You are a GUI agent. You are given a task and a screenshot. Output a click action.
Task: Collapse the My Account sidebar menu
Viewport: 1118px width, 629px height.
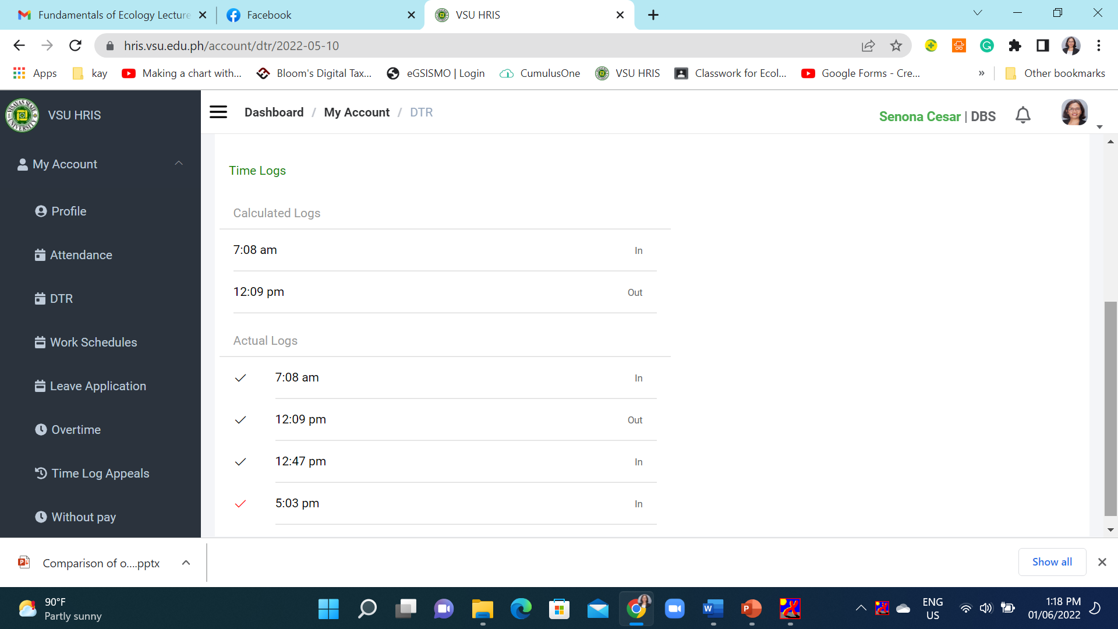click(178, 164)
